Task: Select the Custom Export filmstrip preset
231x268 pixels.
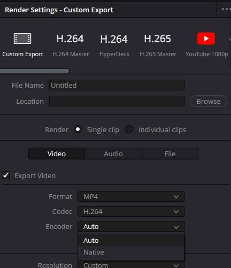Action: tap(22, 44)
